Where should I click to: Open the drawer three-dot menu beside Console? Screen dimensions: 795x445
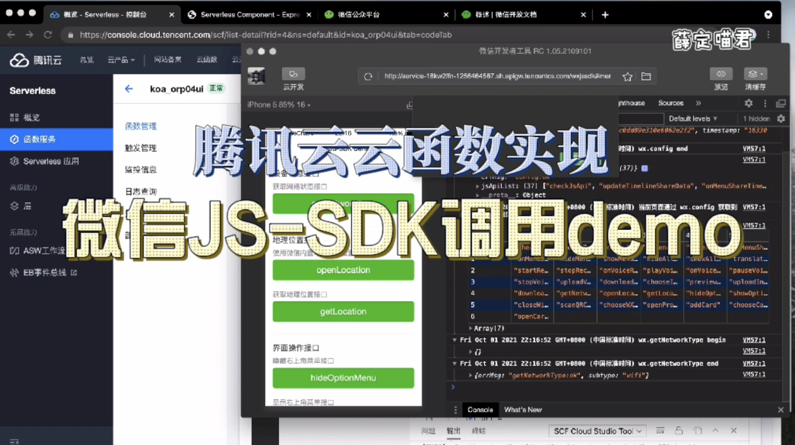[x=455, y=410]
